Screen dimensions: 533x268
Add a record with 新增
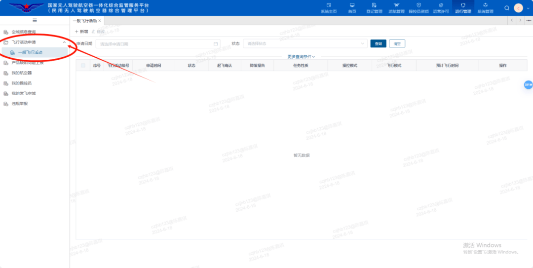(x=81, y=31)
